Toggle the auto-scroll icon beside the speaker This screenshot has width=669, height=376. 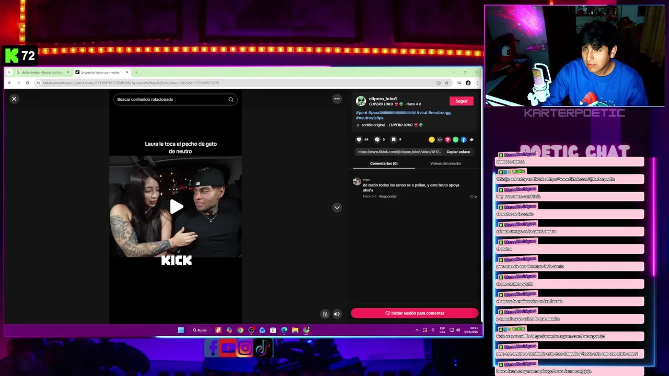click(x=325, y=314)
